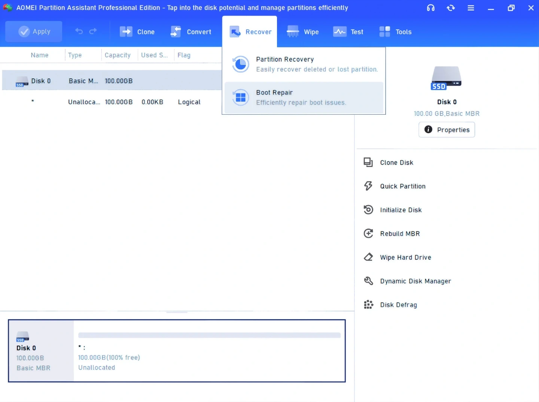Click the Rebuild MBR icon
This screenshot has height=402, width=539.
368,234
